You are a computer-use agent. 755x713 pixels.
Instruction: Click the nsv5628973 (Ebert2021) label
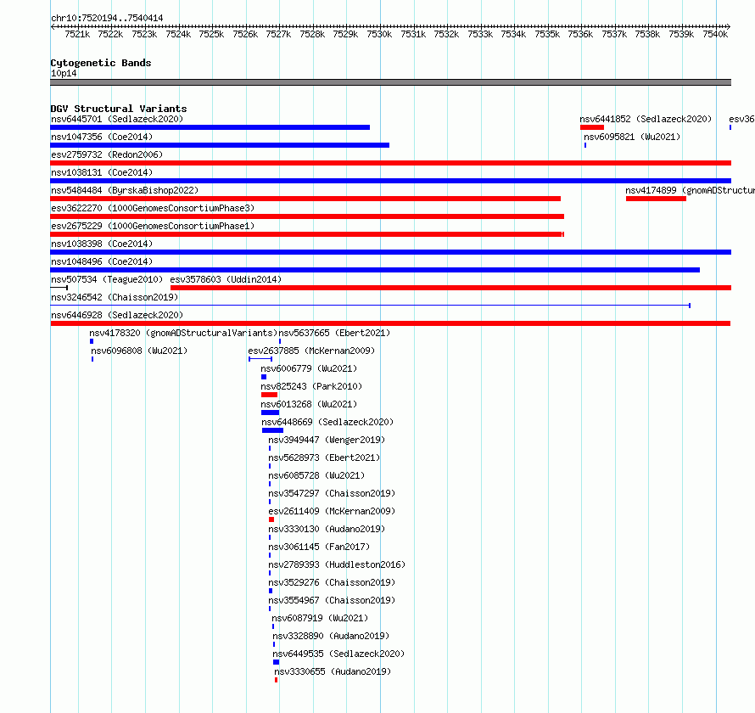click(324, 458)
